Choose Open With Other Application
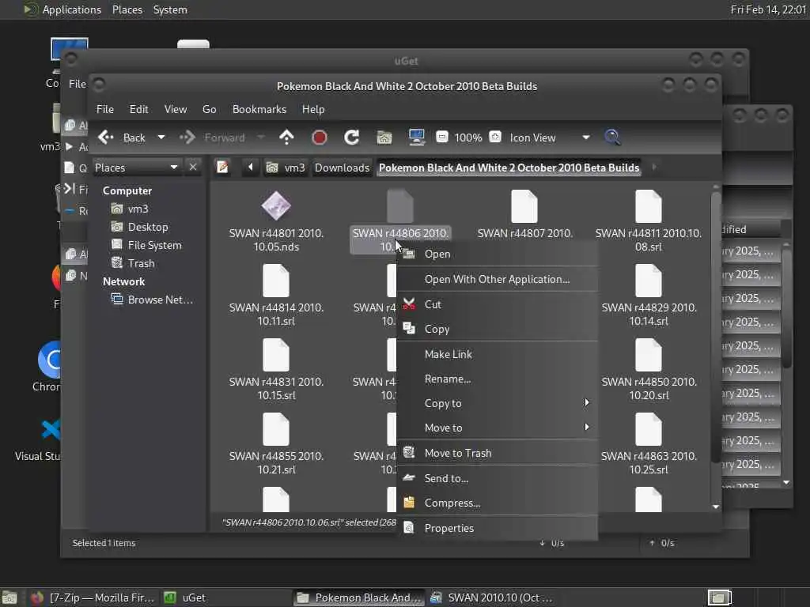The height and width of the screenshot is (607, 810). 498,279
